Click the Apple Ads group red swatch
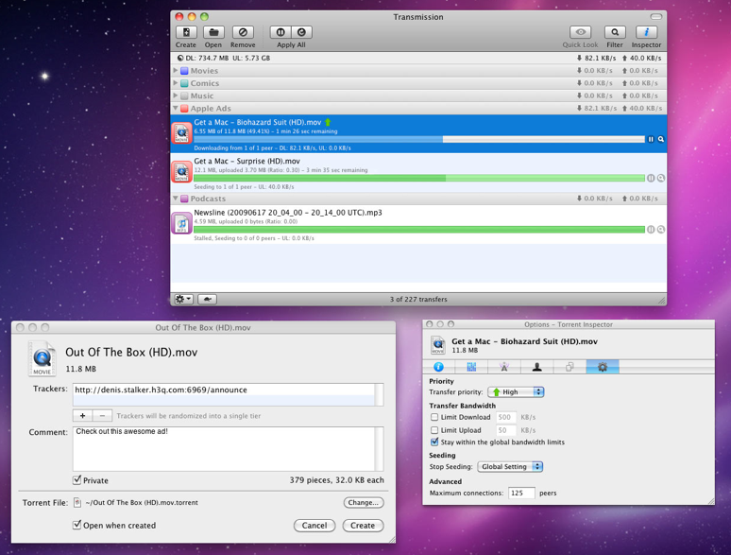 click(x=184, y=109)
